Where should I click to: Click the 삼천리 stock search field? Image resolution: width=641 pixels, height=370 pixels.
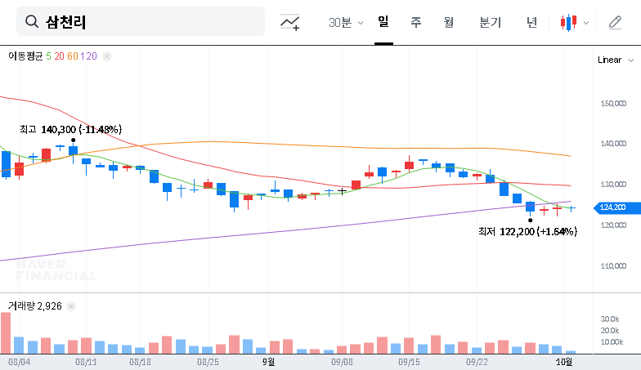(147, 22)
